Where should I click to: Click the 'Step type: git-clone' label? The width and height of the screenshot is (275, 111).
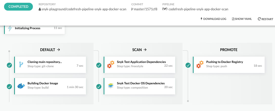41,66
